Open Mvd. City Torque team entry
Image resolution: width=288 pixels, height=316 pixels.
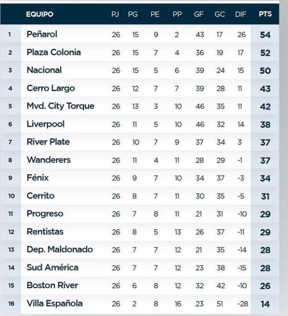tap(60, 106)
